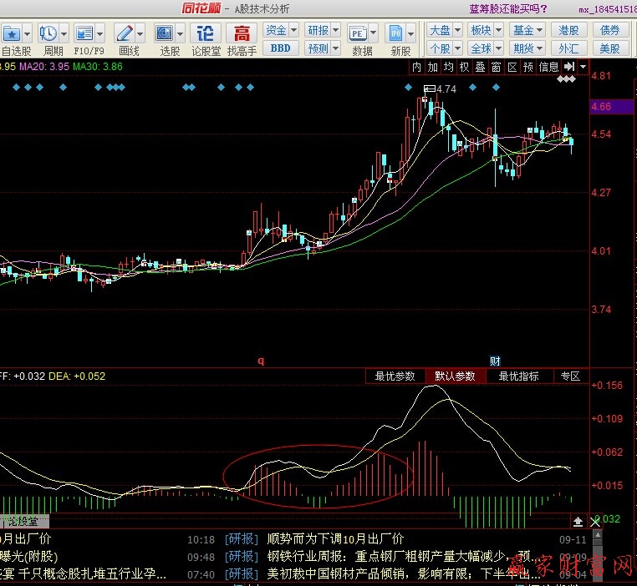This screenshot has height=586, width=637.
Task: Toggle the 均 moving average display
Action: 449,67
